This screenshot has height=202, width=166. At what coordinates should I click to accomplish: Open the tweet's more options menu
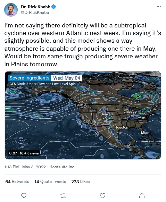tap(159, 7)
